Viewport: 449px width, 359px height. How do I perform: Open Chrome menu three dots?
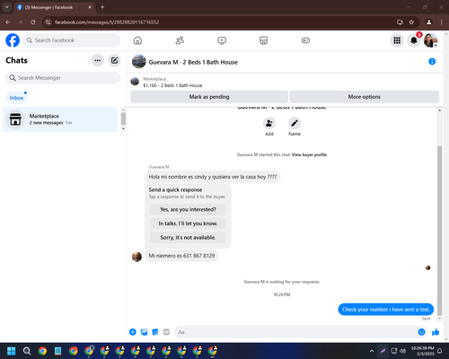pos(442,22)
